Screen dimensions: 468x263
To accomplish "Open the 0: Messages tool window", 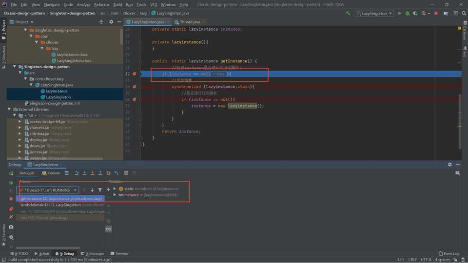I will coord(92,253).
